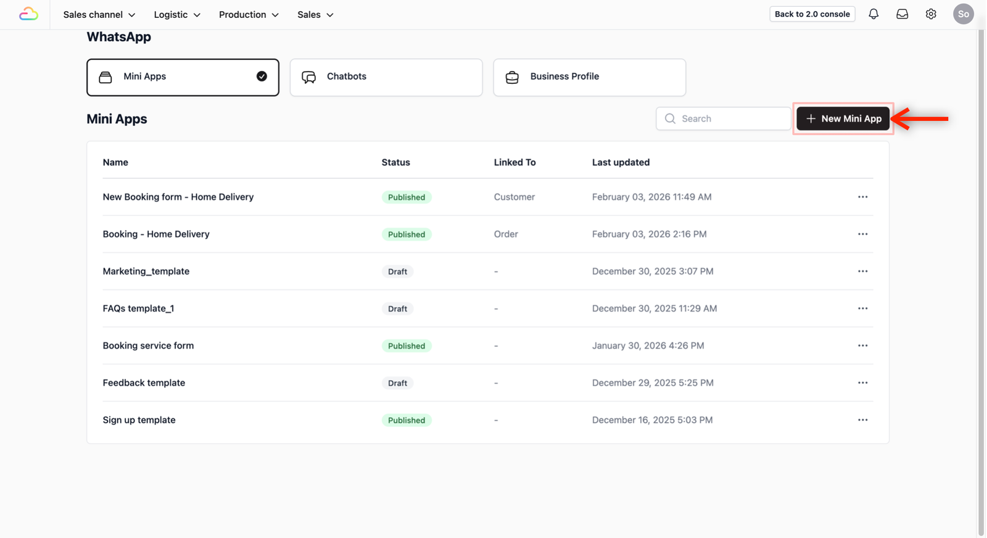987x538 pixels.
Task: Expand the Sales channel dropdown menu
Action: 99,15
